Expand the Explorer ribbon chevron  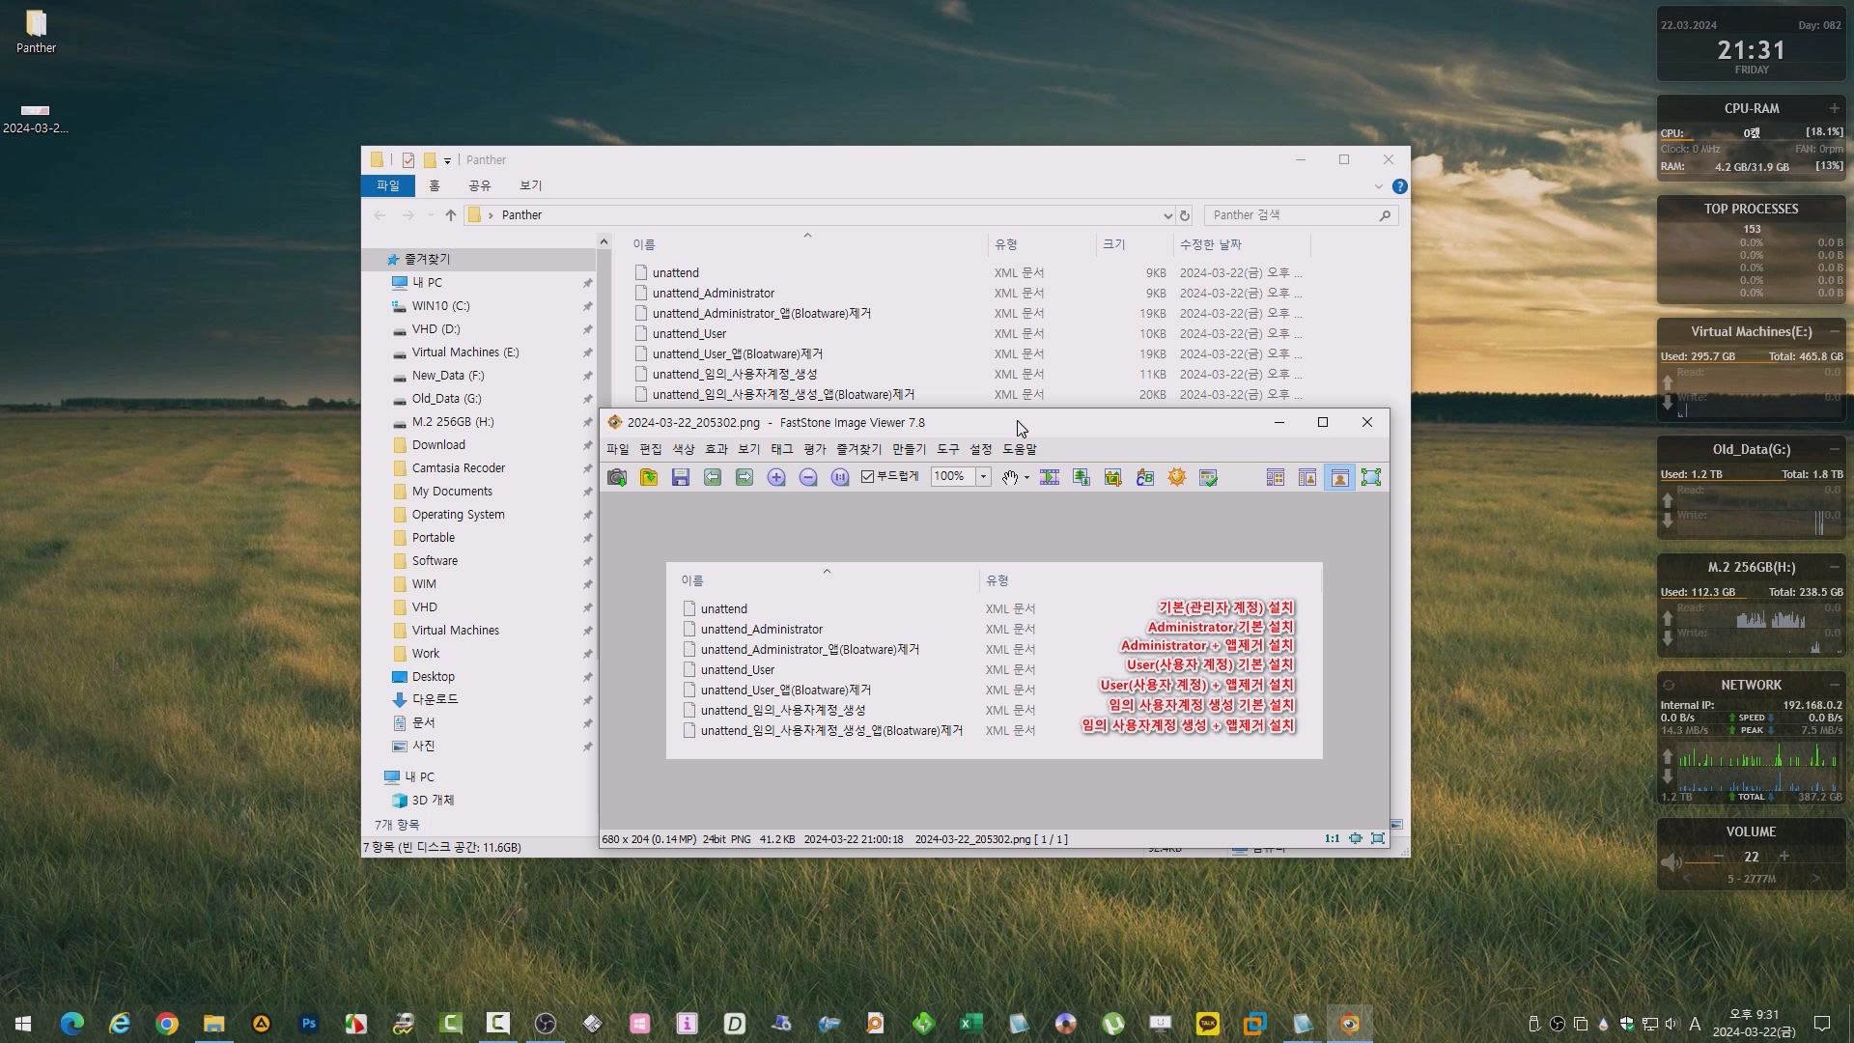[1378, 186]
